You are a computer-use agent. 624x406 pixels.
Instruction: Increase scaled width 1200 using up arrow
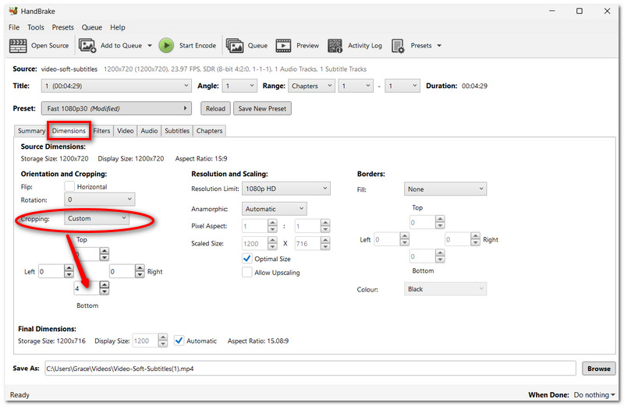pos(272,240)
